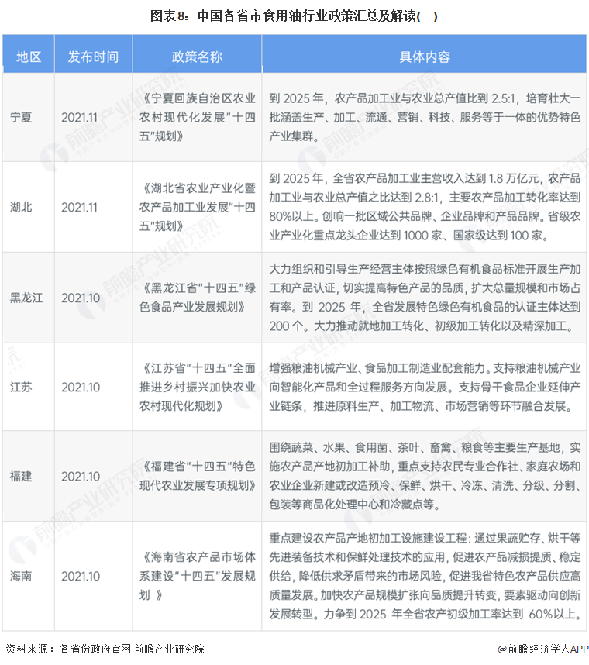Click the 海南 content about 60%以上
Viewport: 589px width, 665px height.
425,576
